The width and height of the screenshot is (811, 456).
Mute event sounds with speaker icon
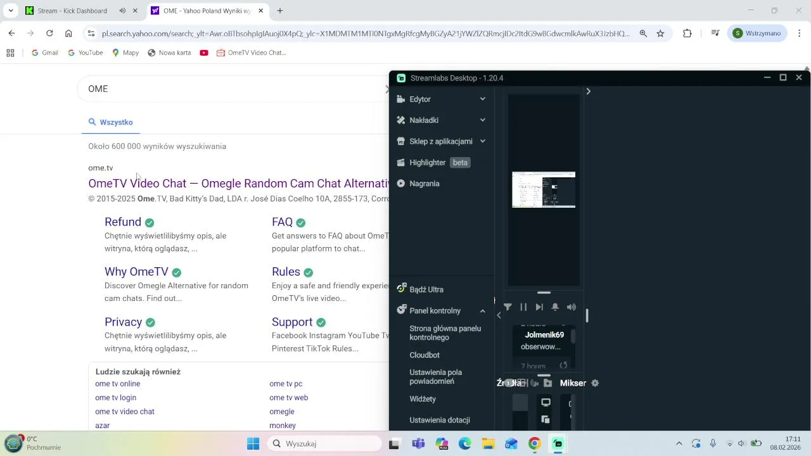572,307
